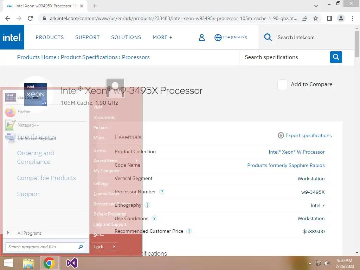Screen dimensions: 360x270
Task: Click the Lock button in Start menu
Action: point(101,247)
